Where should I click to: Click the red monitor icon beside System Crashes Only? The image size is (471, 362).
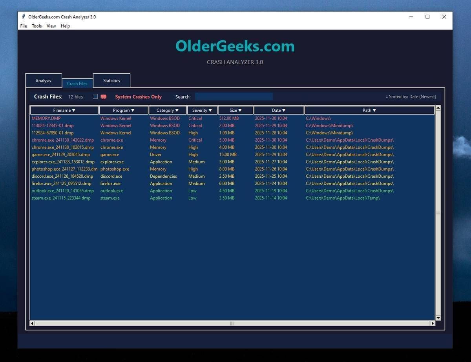104,97
